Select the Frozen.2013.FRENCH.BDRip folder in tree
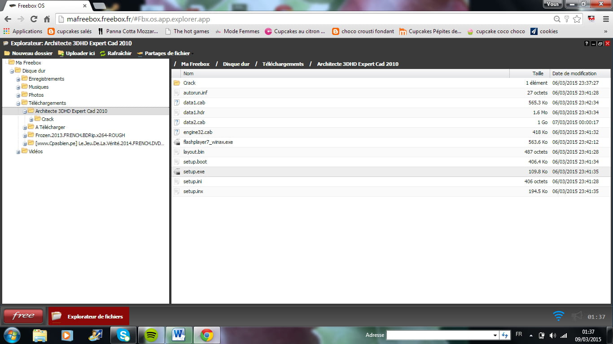613x344 pixels. 80,135
